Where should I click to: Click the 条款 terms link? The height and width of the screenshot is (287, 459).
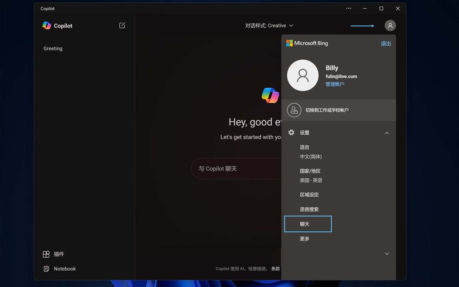(275, 269)
